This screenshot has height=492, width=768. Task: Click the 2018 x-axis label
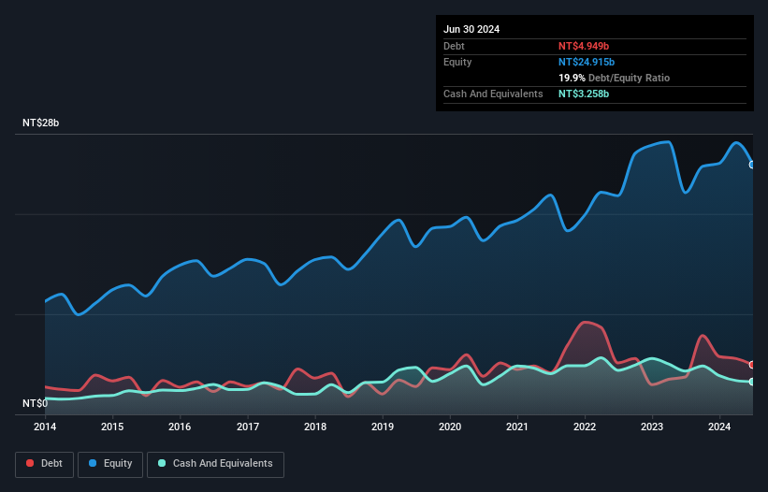coord(315,427)
